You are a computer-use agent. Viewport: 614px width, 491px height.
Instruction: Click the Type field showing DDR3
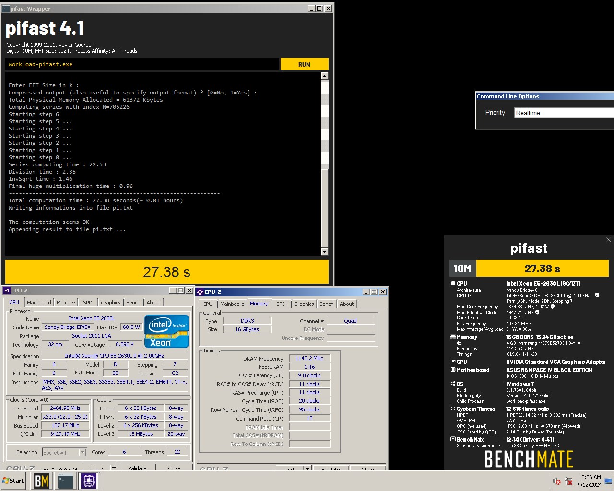point(248,321)
